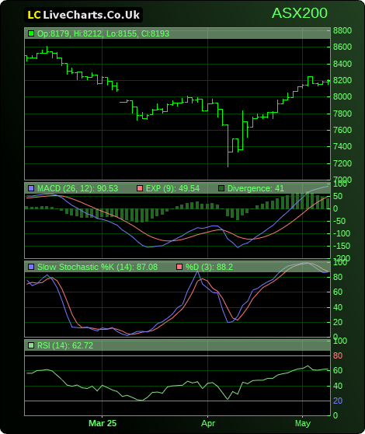Click the Divergence: 41 label
The width and height of the screenshot is (365, 434).
click(255, 188)
